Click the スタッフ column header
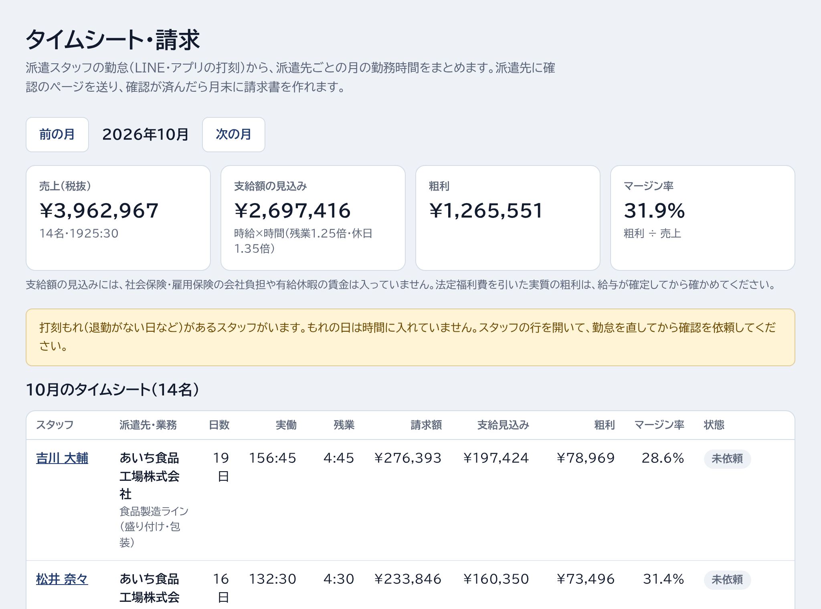This screenshot has height=609, width=821. [55, 425]
